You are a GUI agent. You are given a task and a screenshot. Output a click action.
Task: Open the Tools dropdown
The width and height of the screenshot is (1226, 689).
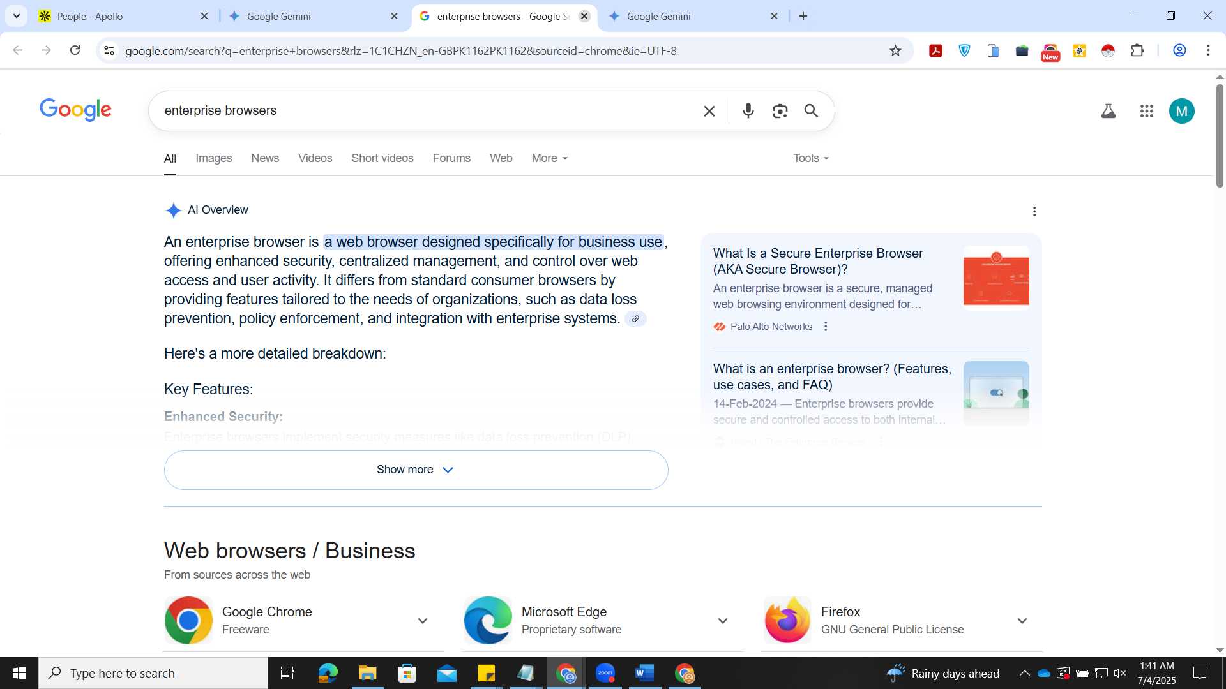tap(811, 158)
